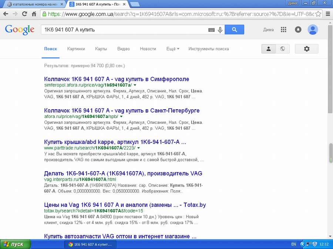Expand the arrow beside the simferopol.afora.ru URL
333x249 pixels.
135,85
